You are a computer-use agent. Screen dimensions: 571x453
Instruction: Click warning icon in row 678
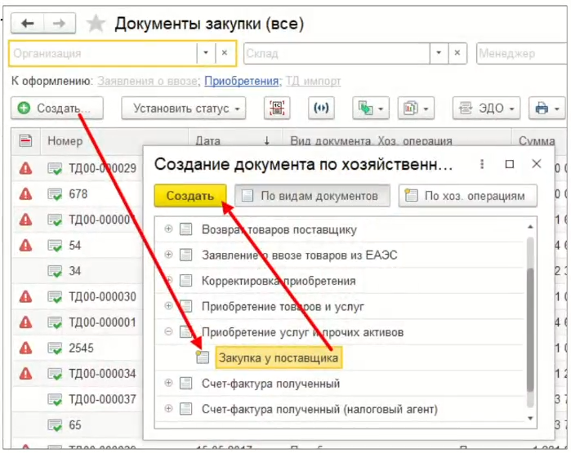25,194
